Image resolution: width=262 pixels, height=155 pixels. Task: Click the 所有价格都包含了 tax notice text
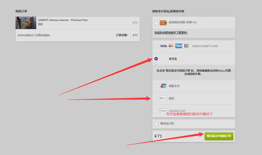click(34, 35)
